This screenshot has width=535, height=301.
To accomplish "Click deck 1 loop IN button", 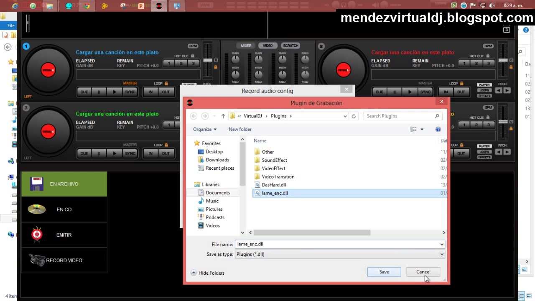I will click(x=150, y=92).
